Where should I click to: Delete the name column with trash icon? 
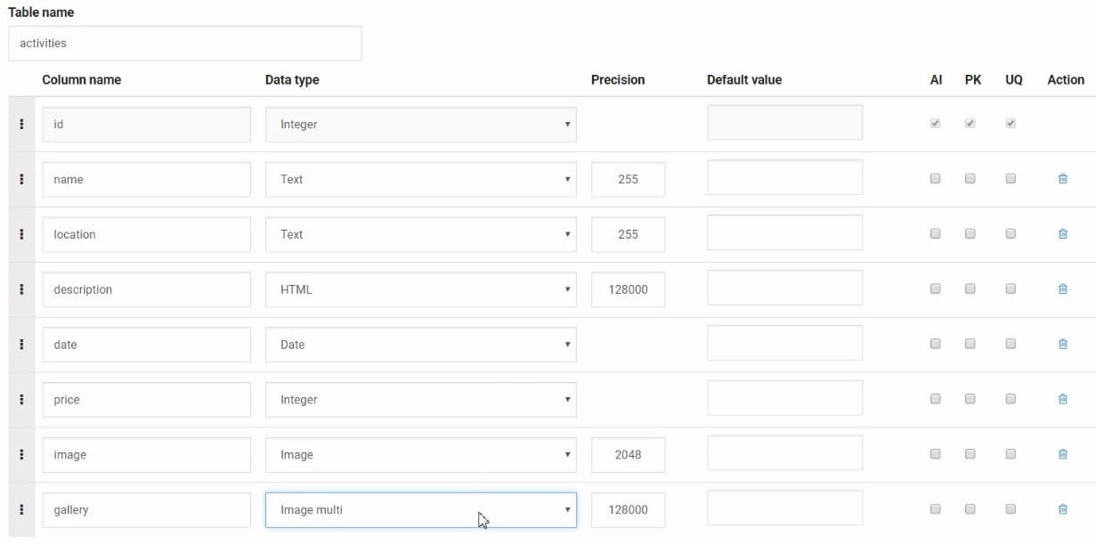(1062, 179)
